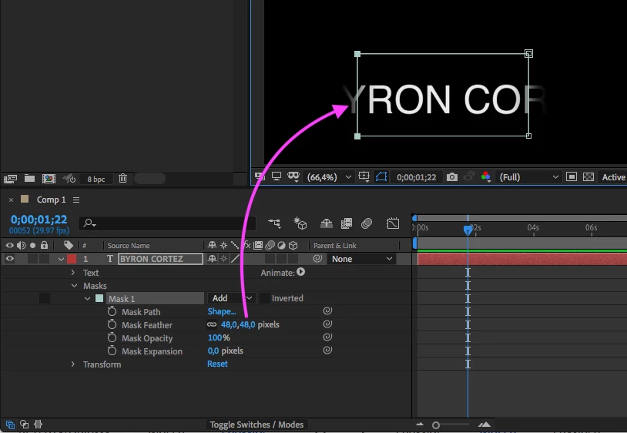Click the blue current time indicator marker
The height and width of the screenshot is (433, 627).
point(468,230)
